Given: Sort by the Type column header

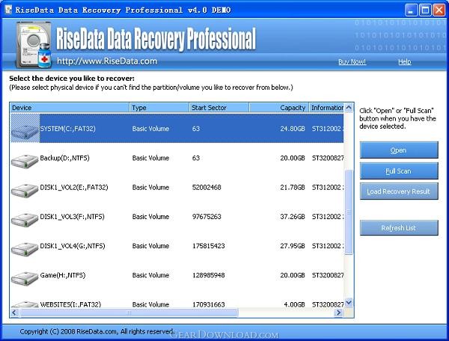Looking at the screenshot, I should [159, 108].
